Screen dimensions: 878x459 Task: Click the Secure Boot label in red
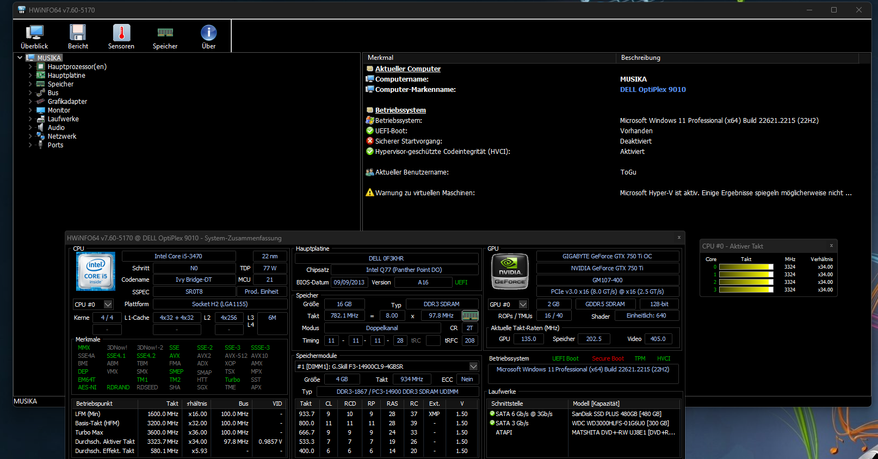tap(608, 358)
